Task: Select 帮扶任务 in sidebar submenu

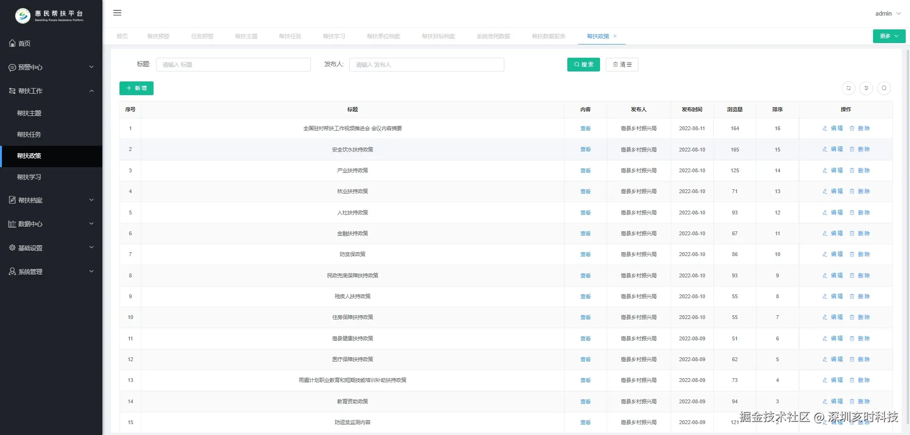Action: 51,134
